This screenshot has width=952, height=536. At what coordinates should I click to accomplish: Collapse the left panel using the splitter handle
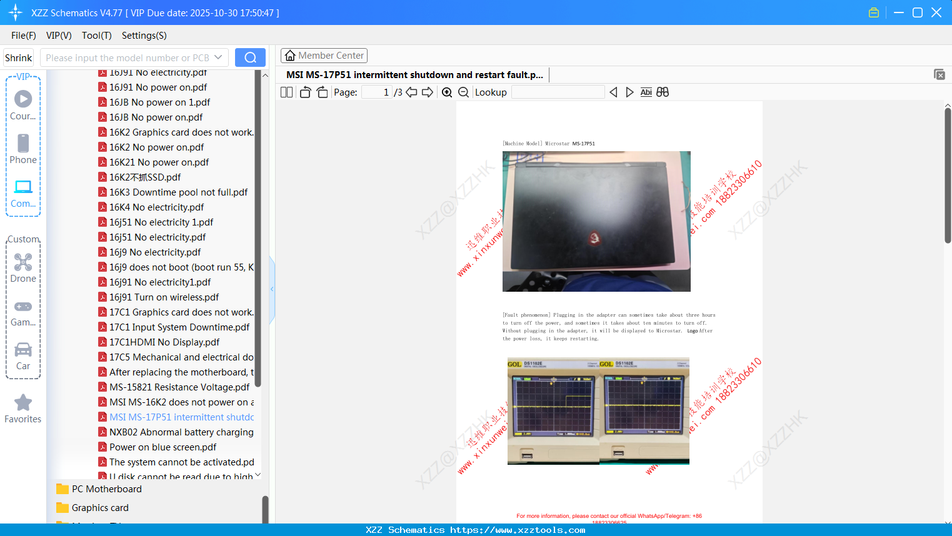pyautogui.click(x=272, y=289)
